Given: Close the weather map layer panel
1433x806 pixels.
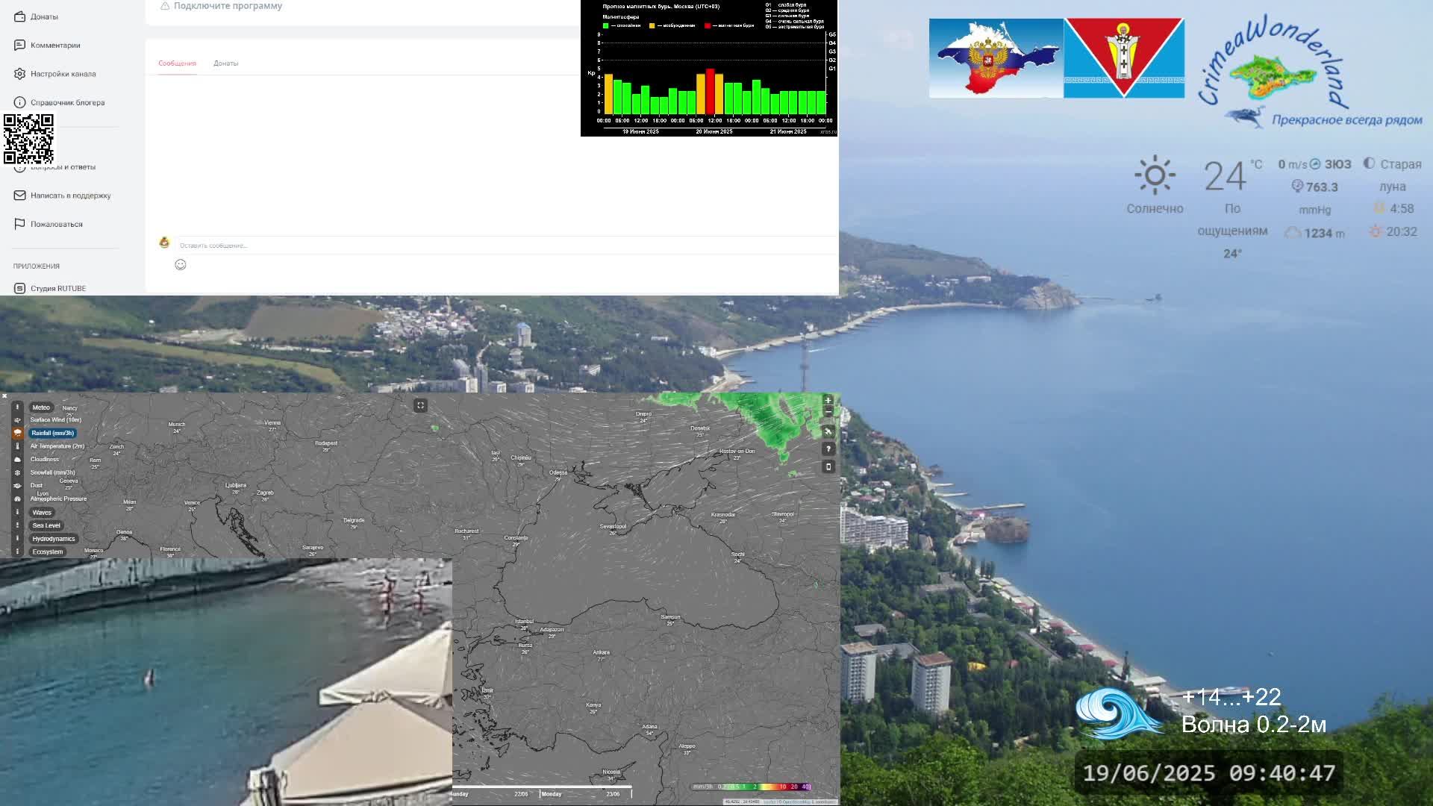Looking at the screenshot, I should tap(4, 396).
